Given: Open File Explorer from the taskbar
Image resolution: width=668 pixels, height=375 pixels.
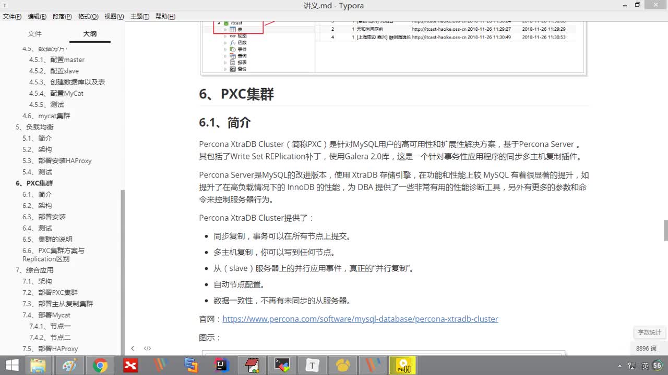Looking at the screenshot, I should (39, 365).
